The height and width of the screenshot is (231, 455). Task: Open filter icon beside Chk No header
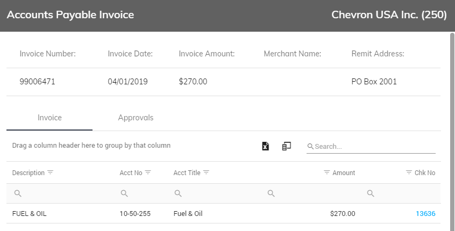(x=409, y=172)
